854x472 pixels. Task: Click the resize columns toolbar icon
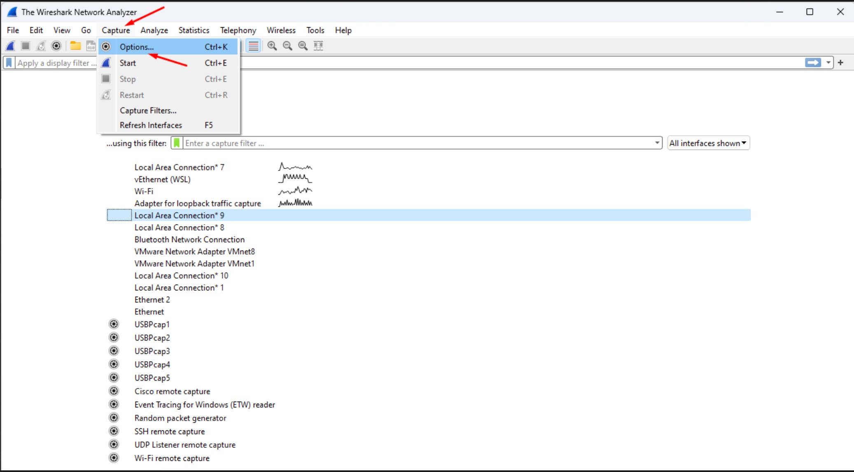click(x=318, y=46)
